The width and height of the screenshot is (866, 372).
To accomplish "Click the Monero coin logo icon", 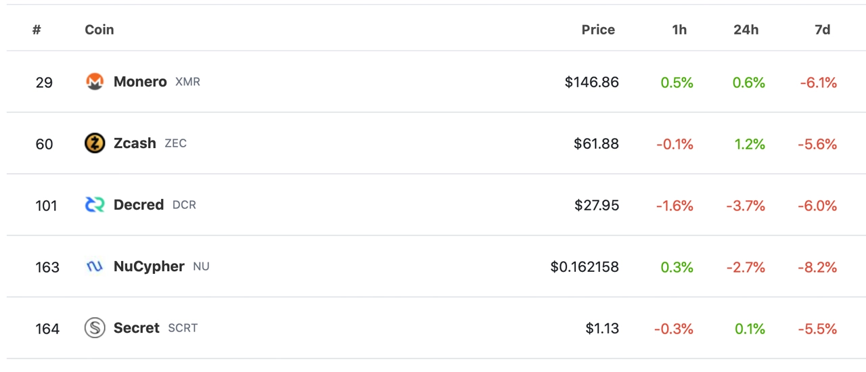I will pos(95,82).
